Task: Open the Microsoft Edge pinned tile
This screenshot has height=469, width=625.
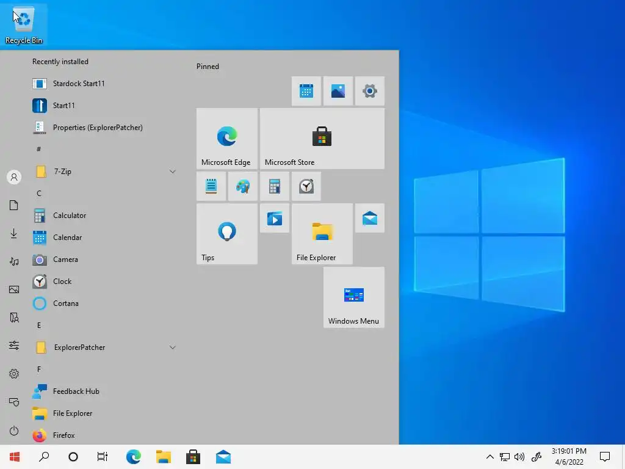Action: coord(227,139)
